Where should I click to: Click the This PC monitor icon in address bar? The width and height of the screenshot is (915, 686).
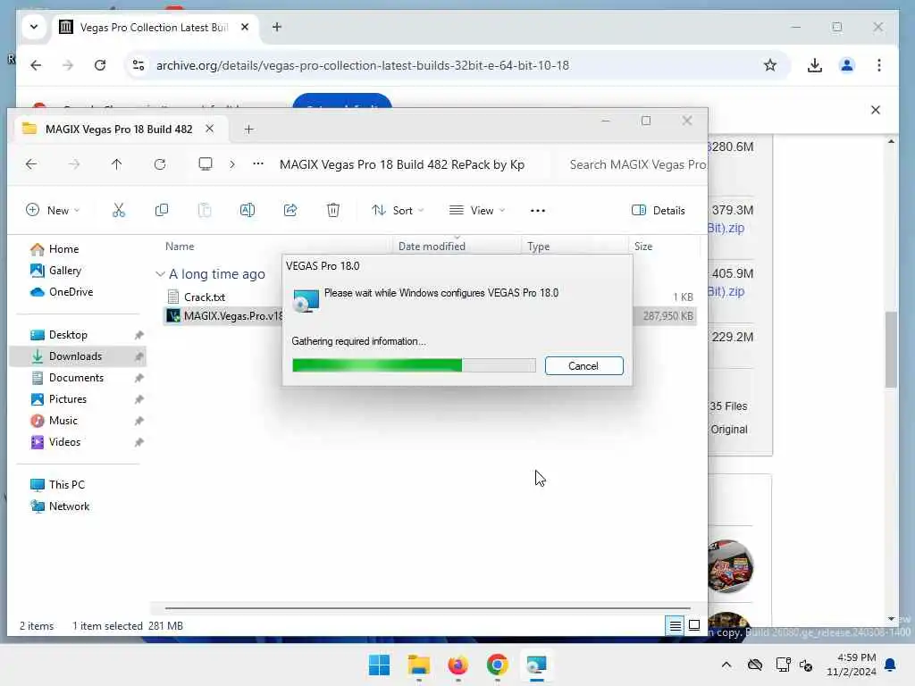206,164
